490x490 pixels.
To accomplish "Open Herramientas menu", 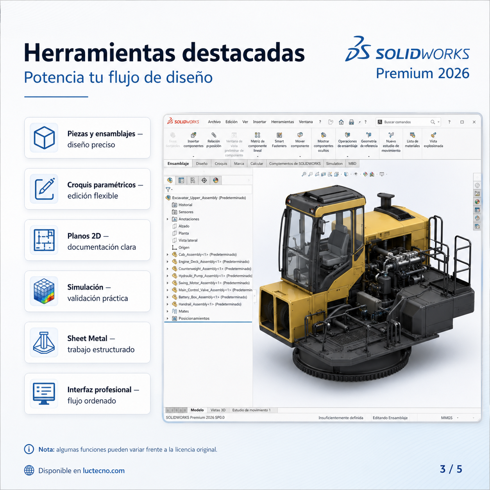I will pyautogui.click(x=283, y=122).
